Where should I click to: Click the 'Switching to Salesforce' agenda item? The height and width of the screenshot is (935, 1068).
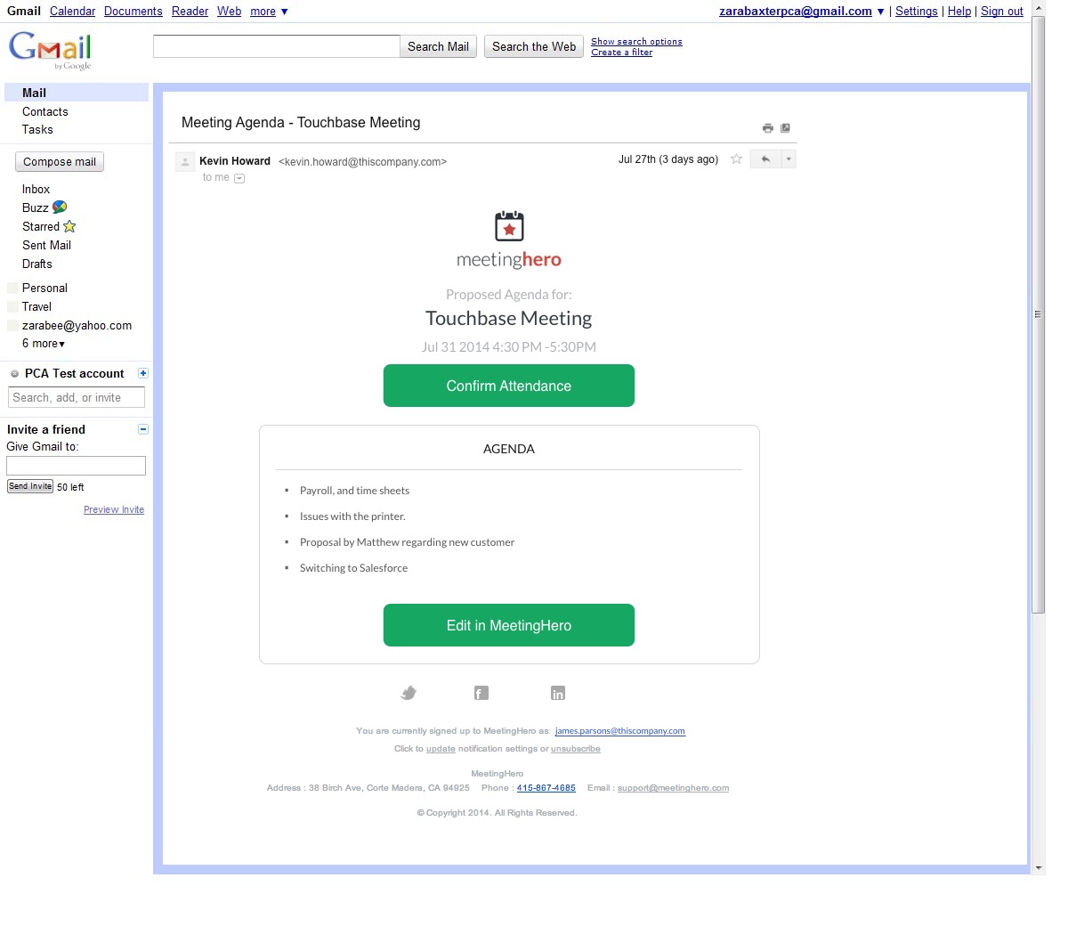tap(353, 568)
